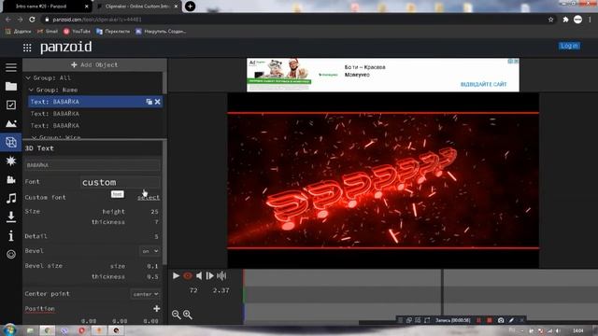Play the animation preview
The height and width of the screenshot is (336, 598).
[176, 275]
